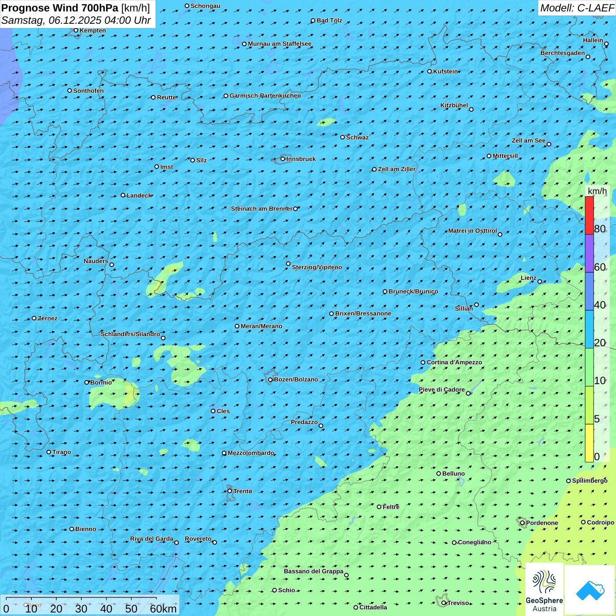Screen dimensions: 616x616
Task: Click the Brixen/Bressanone label
Action: 363,313
